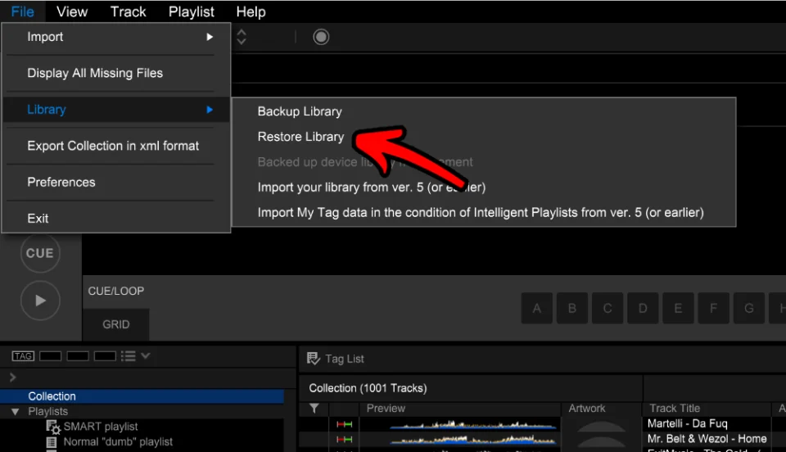Click the artwork thumbnail for Martelli - Da Fuq

click(x=600, y=426)
